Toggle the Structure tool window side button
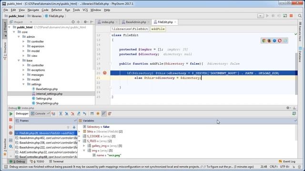Image resolution: width=305 pixels, height=171 pixels. [5, 51]
